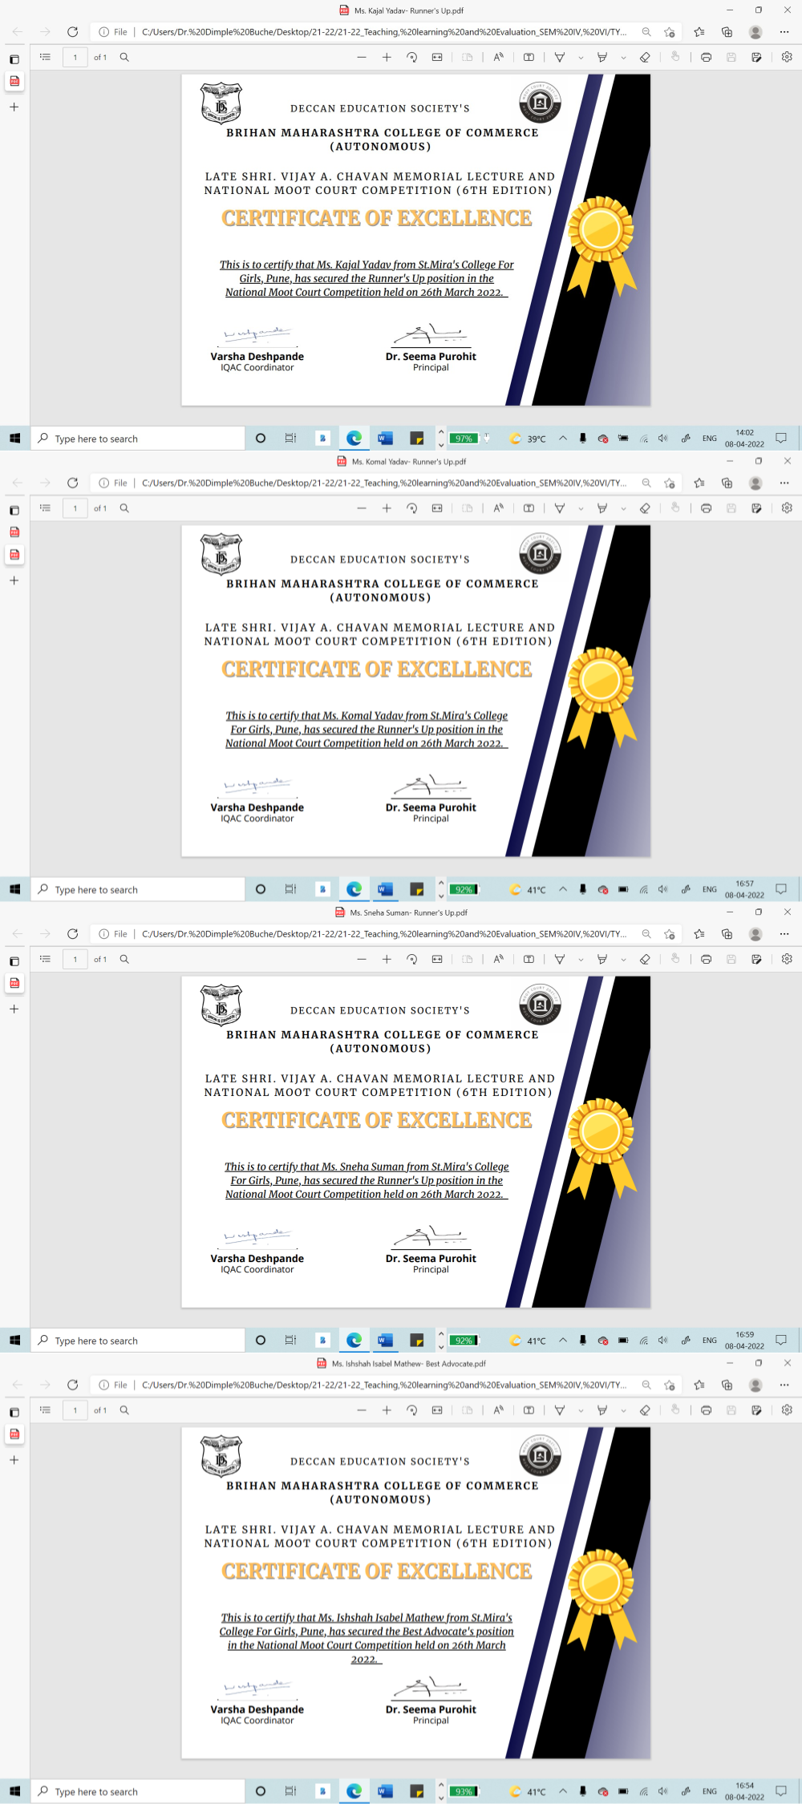Viewport: 802px width, 1804px height.
Task: Toggle Erase tool in Ishshah Mathew PDF toolbar
Action: [645, 1410]
